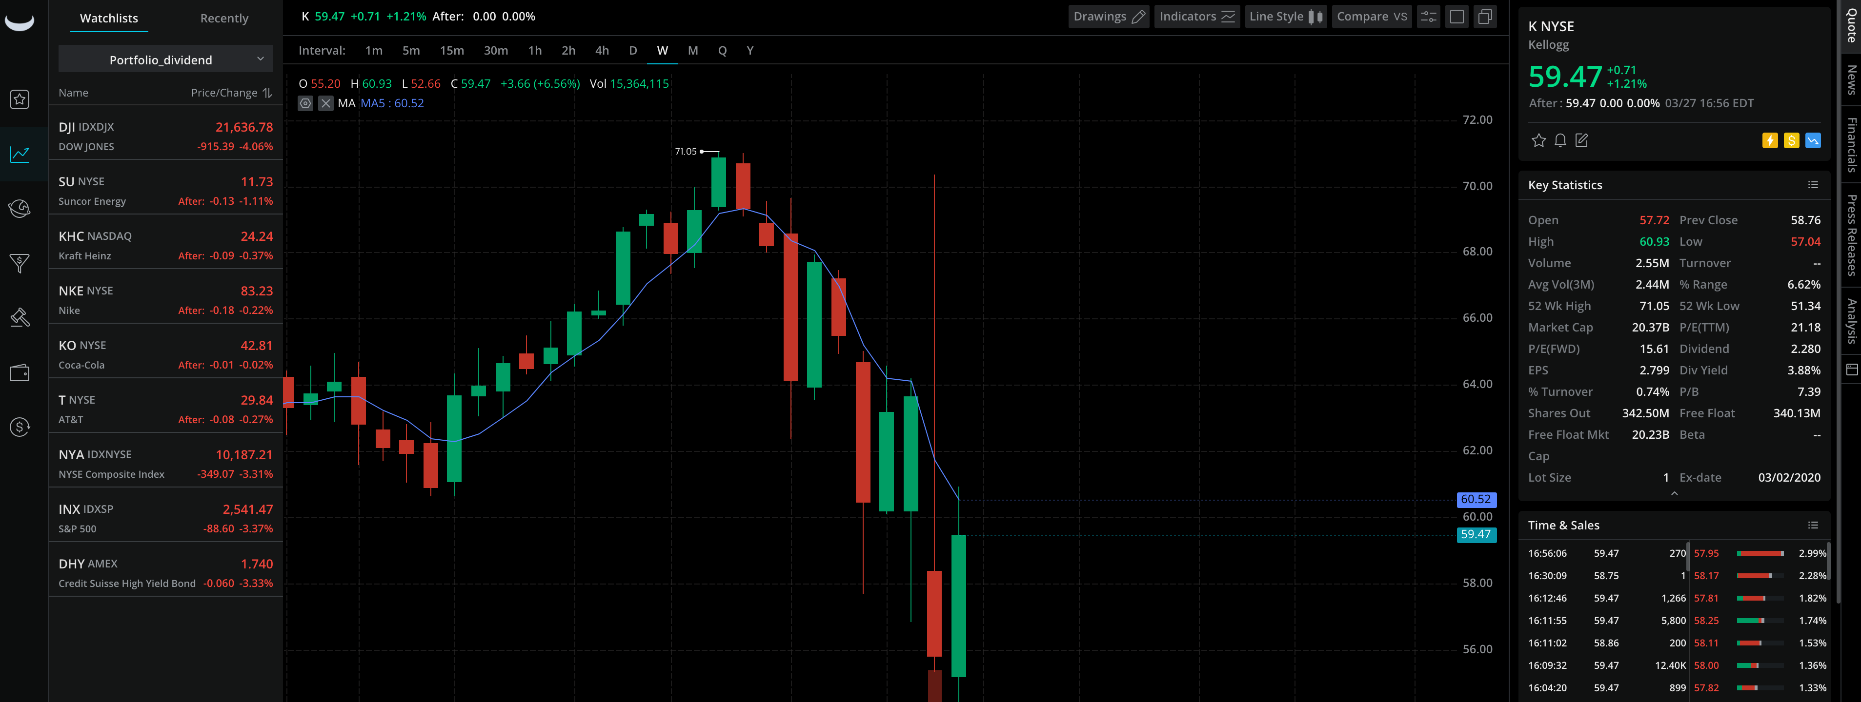Open the wallet icon in left sidebar
The image size is (1861, 702).
(x=20, y=372)
